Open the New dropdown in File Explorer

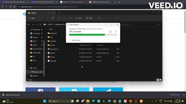pos(32,18)
